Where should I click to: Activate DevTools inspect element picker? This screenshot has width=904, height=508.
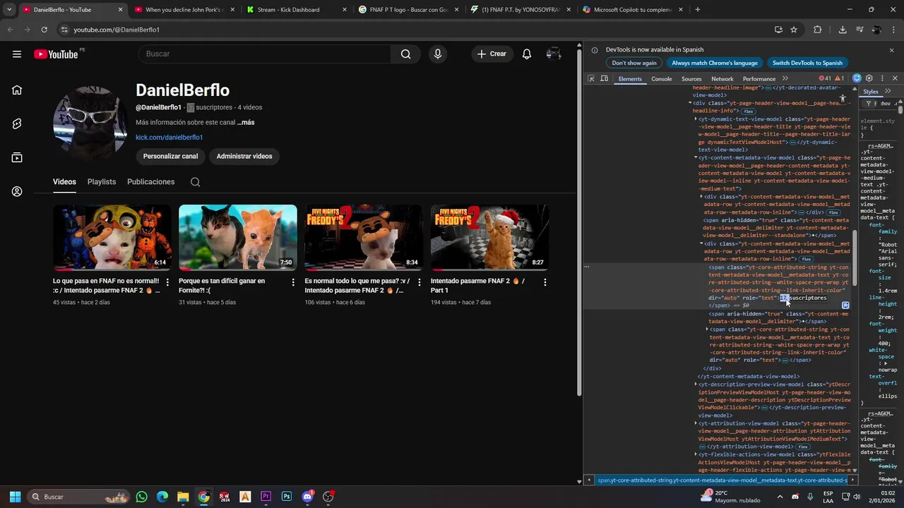[x=591, y=78]
